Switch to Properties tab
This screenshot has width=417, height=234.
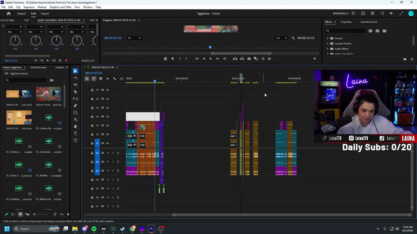346,22
